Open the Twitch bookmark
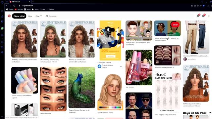The width and height of the screenshot is (212, 119). pyautogui.click(x=35, y=10)
